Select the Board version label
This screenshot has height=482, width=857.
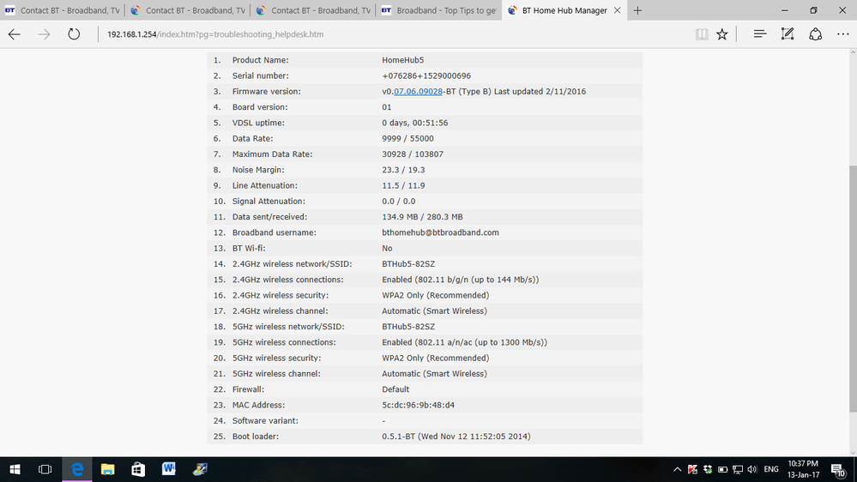[260, 107]
